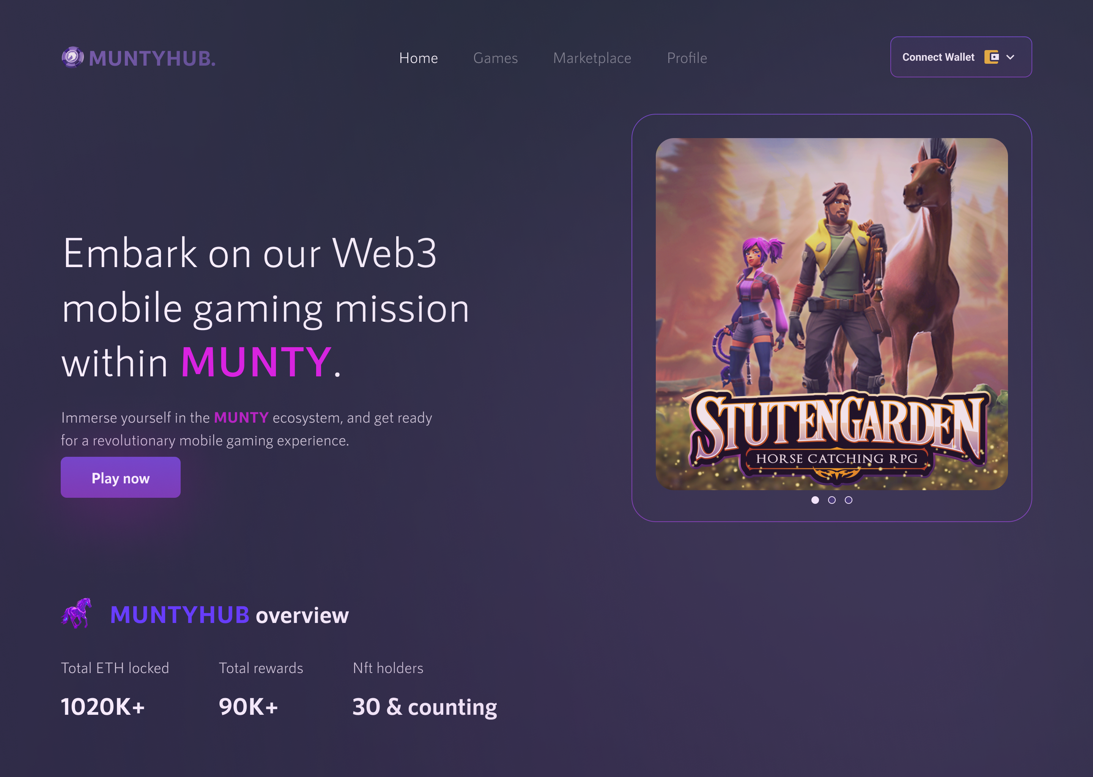Expand the Connect Wallet chevron arrow
Image resolution: width=1093 pixels, height=777 pixels.
coord(1010,57)
